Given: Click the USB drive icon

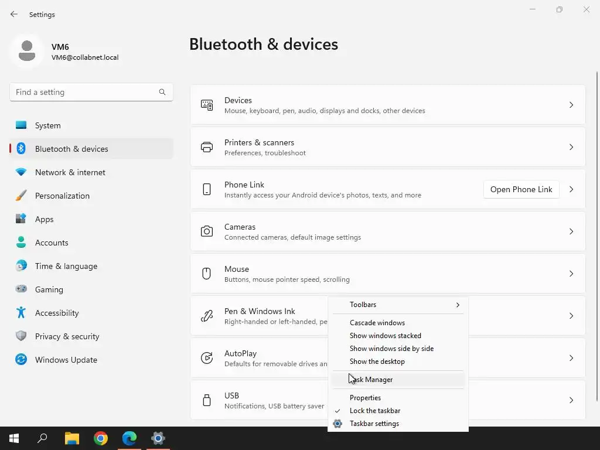Looking at the screenshot, I should click(207, 400).
